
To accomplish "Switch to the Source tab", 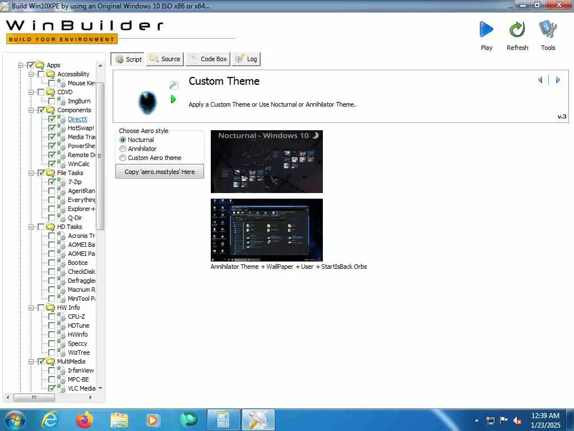I will pyautogui.click(x=165, y=59).
